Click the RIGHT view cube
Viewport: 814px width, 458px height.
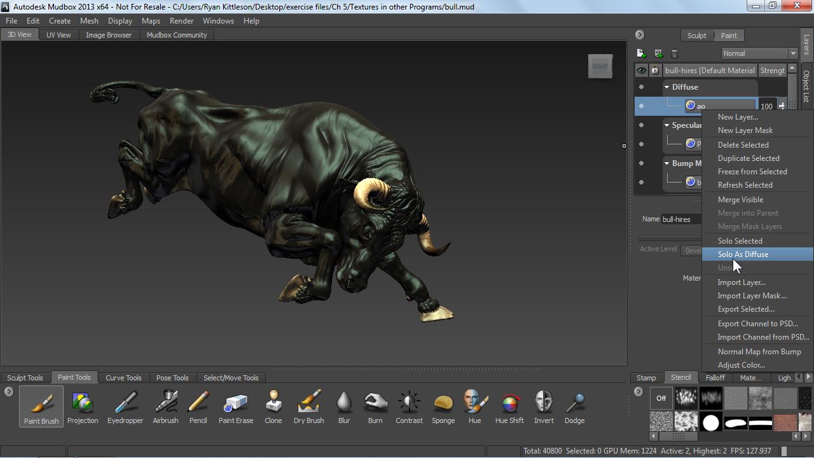[x=600, y=66]
